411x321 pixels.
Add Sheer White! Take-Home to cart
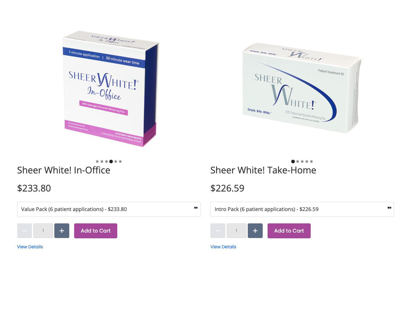[289, 231]
